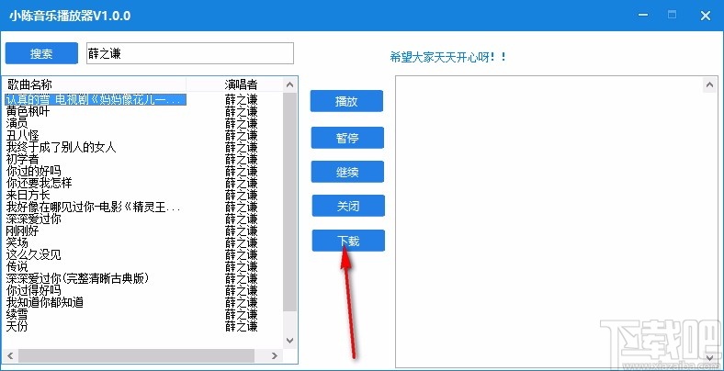This screenshot has width=724, height=371.
Task: Select the song 你过得好吗
Action: [33, 291]
